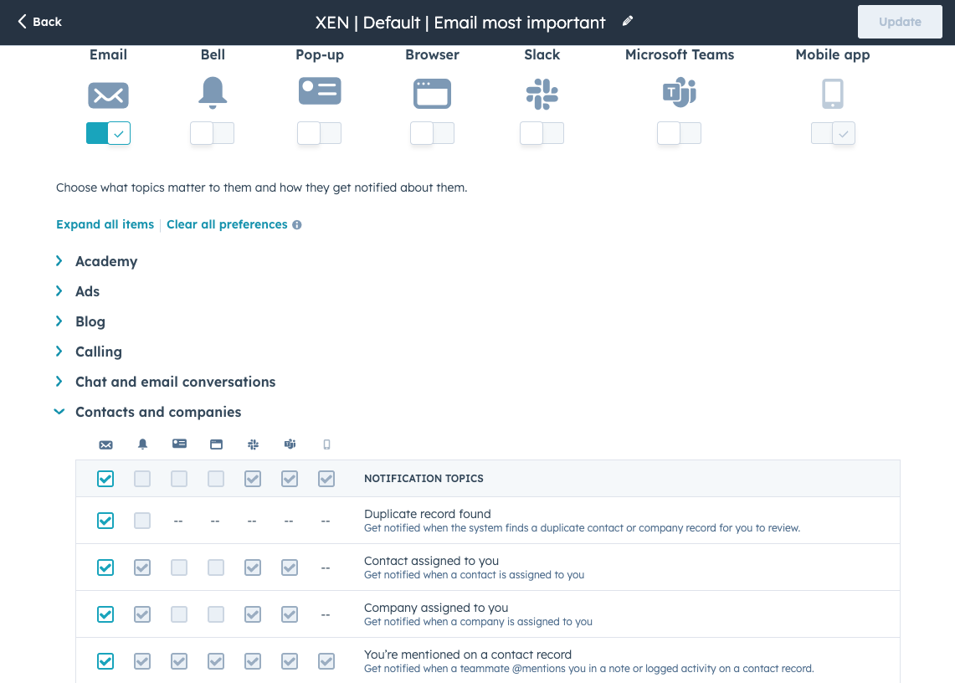Expand Chat and email conversations section
Image resolution: width=955 pixels, height=683 pixels.
tap(59, 382)
